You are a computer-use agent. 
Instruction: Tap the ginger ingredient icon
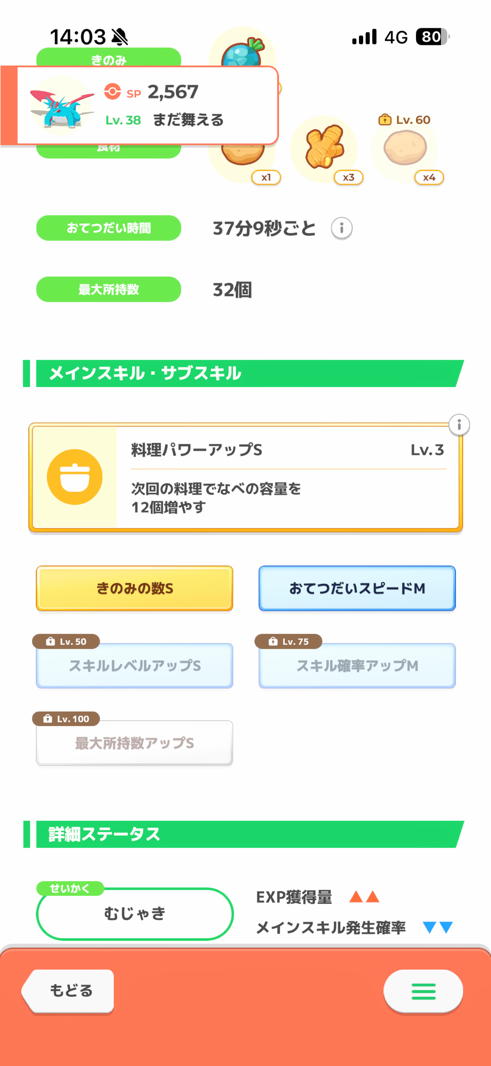(324, 147)
